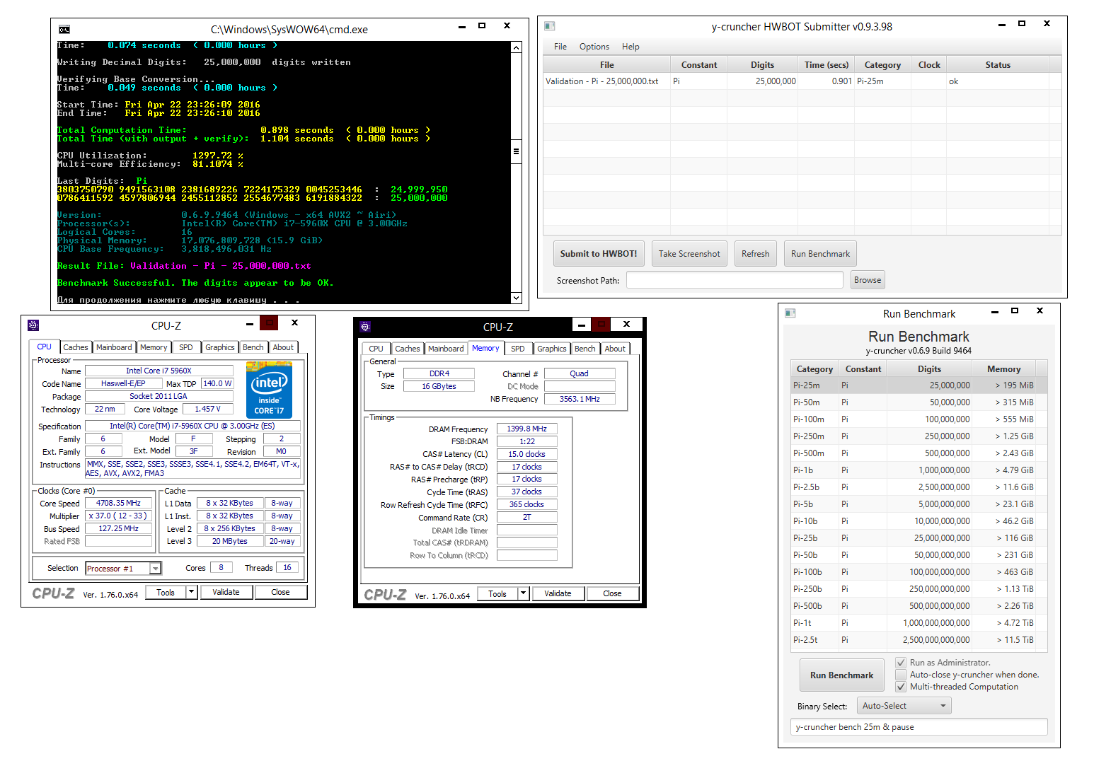
Task: Click the Status column header
Action: coord(998,64)
